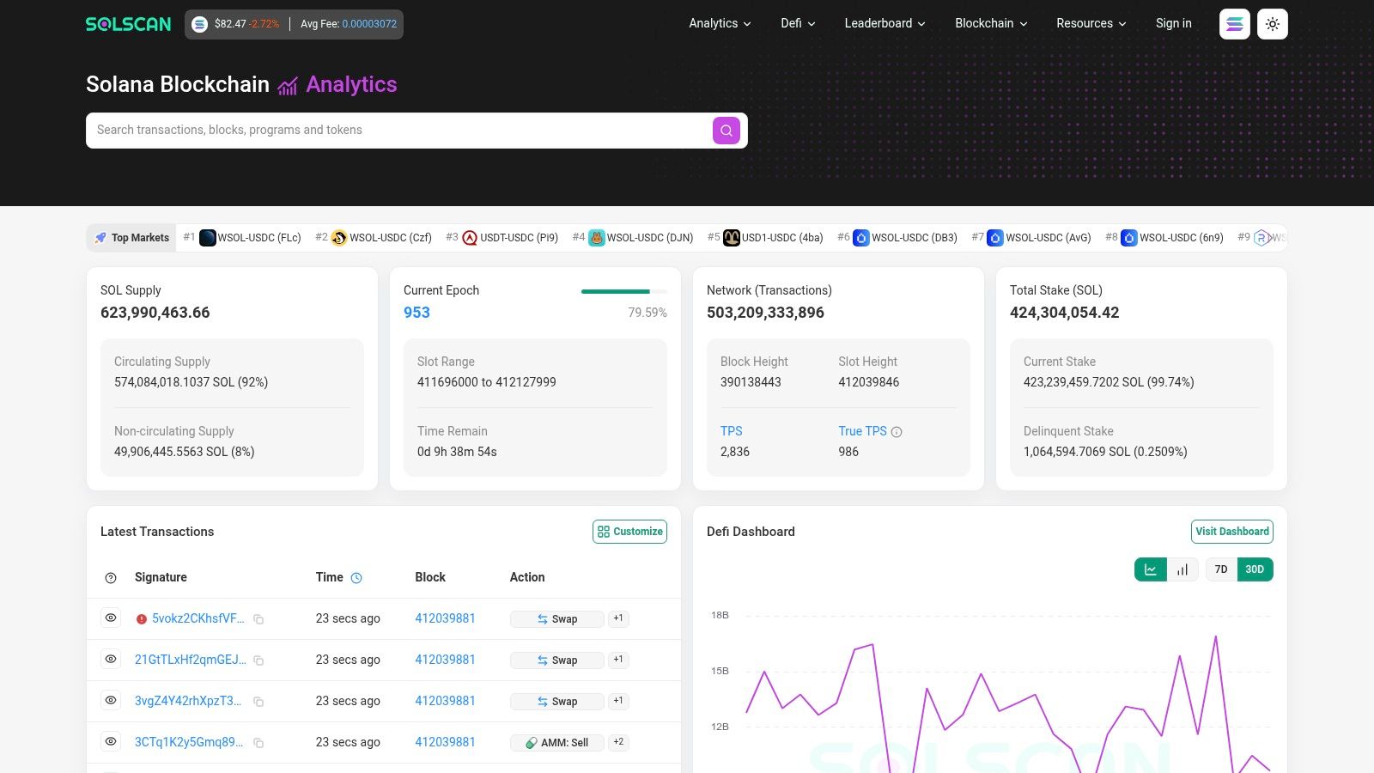Select the Leaderboard menu item
The height and width of the screenshot is (773, 1374).
pyautogui.click(x=885, y=23)
